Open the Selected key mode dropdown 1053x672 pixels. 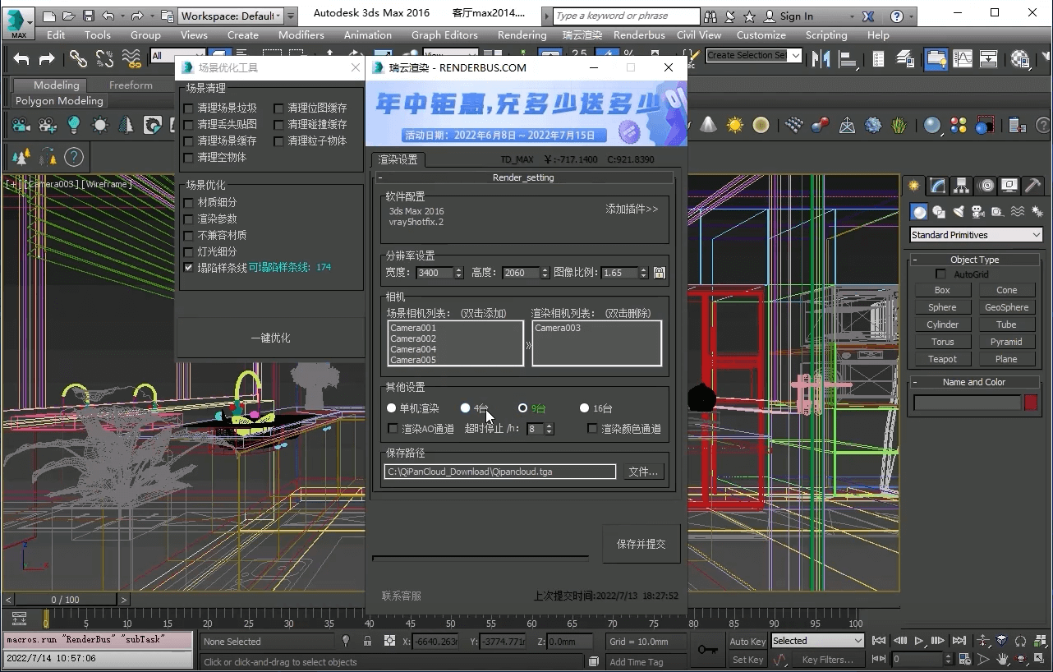pos(817,641)
